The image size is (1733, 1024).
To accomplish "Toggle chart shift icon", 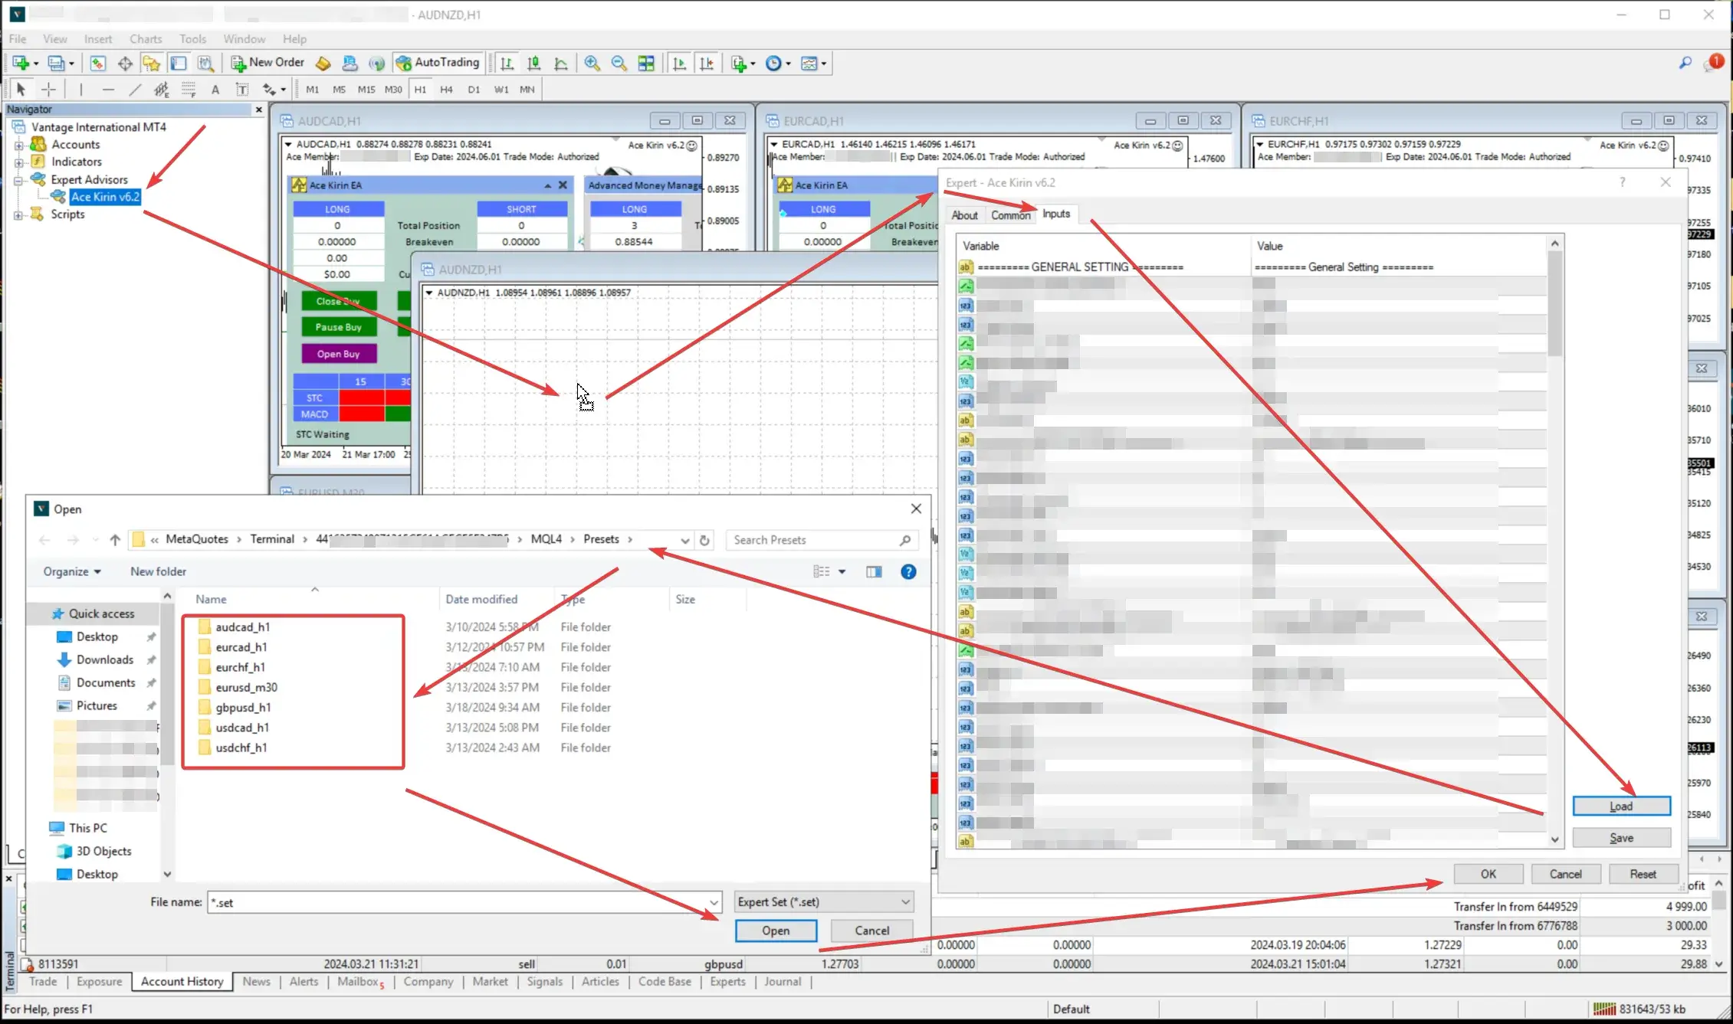I will coord(706,63).
